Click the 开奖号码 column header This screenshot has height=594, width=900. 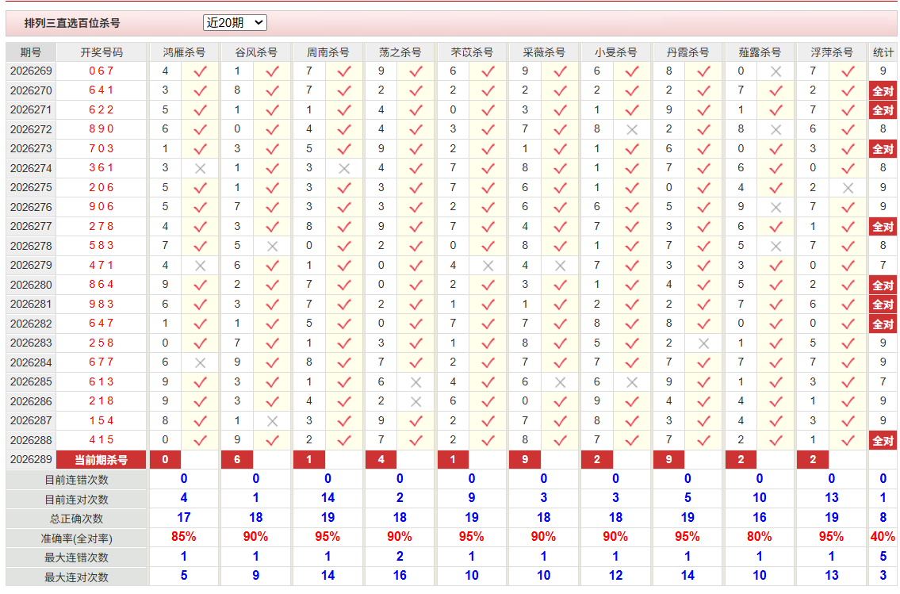(x=101, y=52)
